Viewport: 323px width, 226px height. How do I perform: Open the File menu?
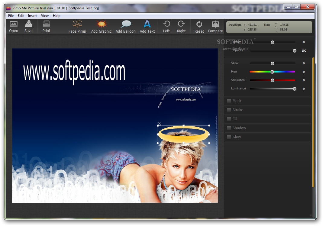pyautogui.click(x=11, y=16)
